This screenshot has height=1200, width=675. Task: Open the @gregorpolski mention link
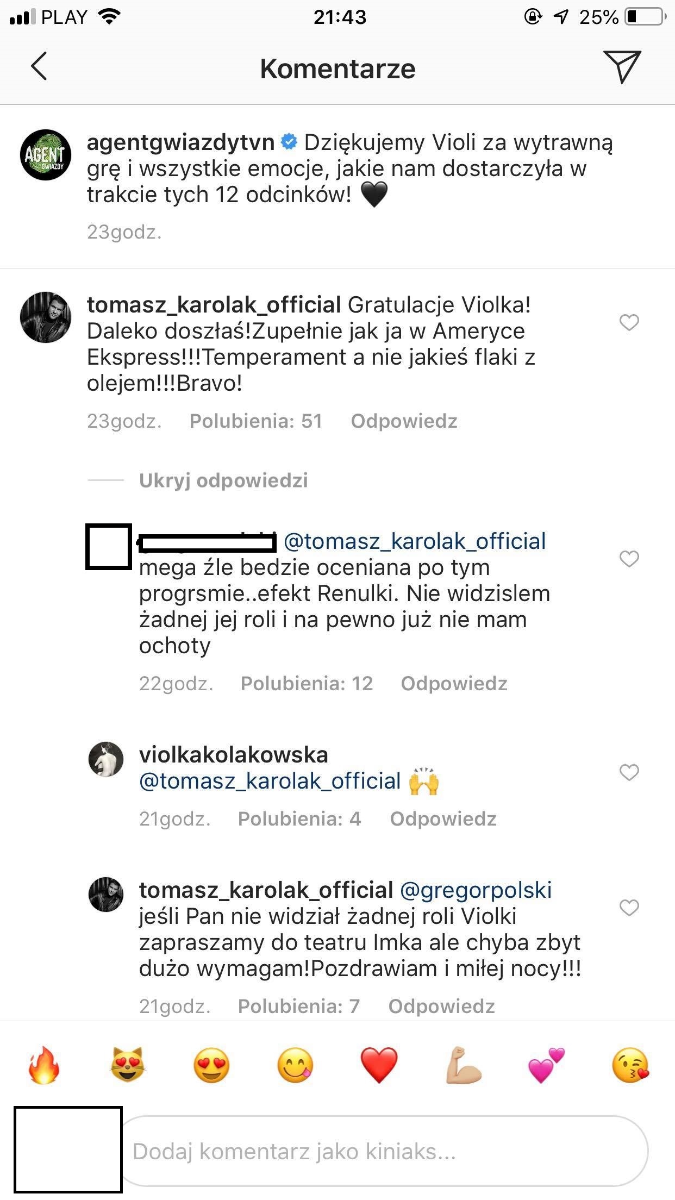tap(476, 890)
